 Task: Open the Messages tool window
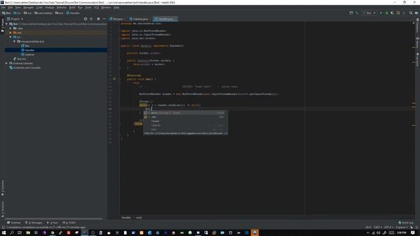(33, 223)
